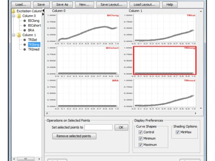
Task: Click in Set selected points to field
Action: coord(98,127)
